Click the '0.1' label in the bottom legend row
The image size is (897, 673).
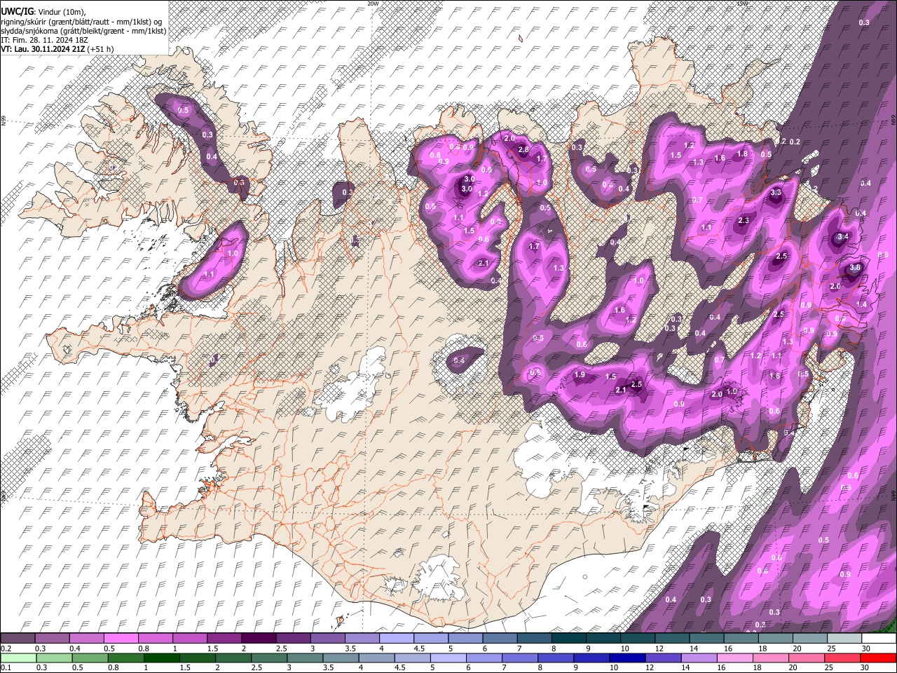point(4,667)
